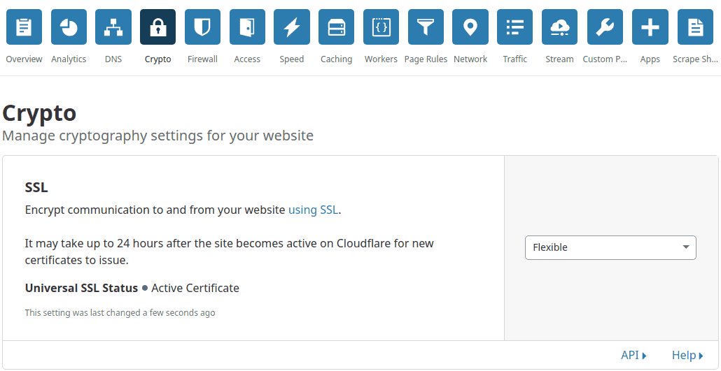
Task: Click 'Manage cryptography settings for your website' subtitle
Action: [x=157, y=136]
